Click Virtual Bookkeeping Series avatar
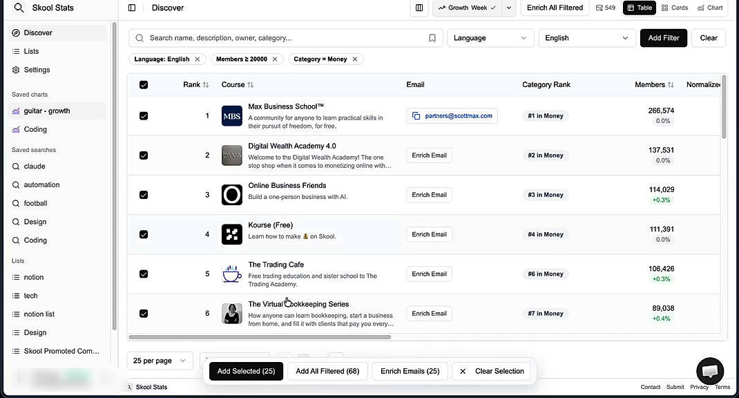 point(232,314)
